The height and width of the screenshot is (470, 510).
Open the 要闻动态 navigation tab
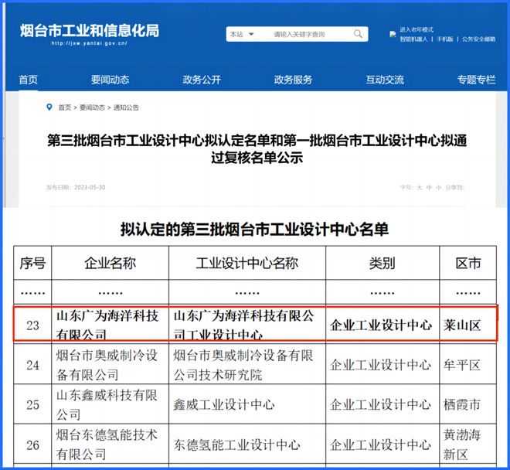tap(110, 80)
